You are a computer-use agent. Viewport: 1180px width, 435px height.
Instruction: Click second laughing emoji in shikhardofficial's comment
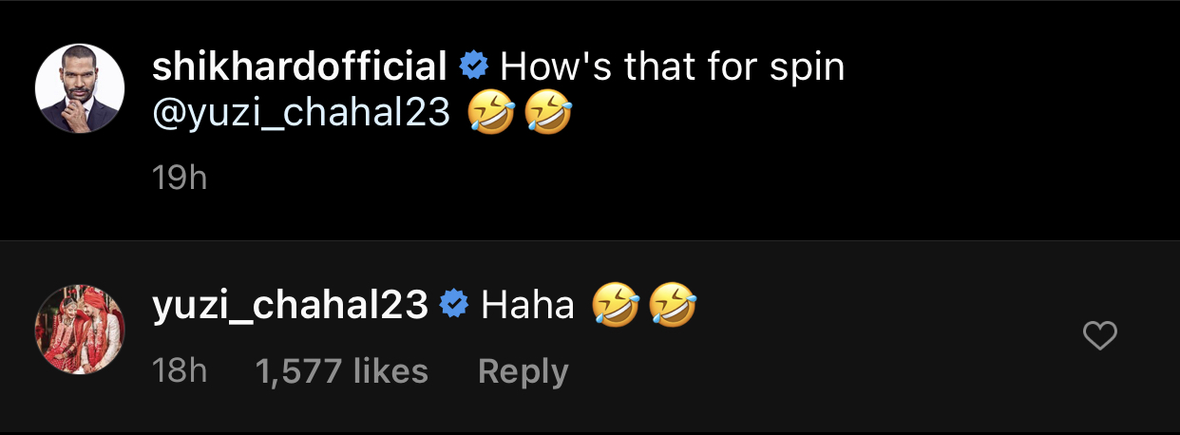click(x=548, y=115)
